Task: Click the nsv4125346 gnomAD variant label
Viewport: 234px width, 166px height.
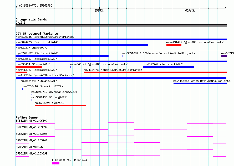Action: click(x=45, y=37)
